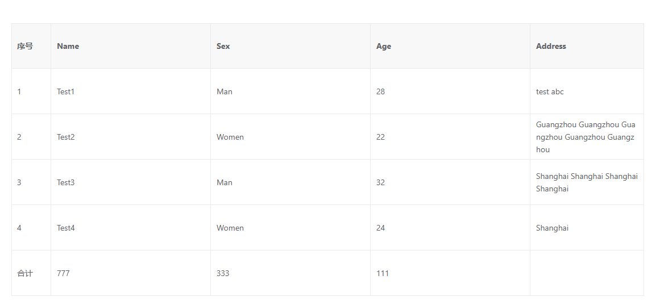Select the Test4 name cell
656x305 pixels.
pyautogui.click(x=66, y=228)
